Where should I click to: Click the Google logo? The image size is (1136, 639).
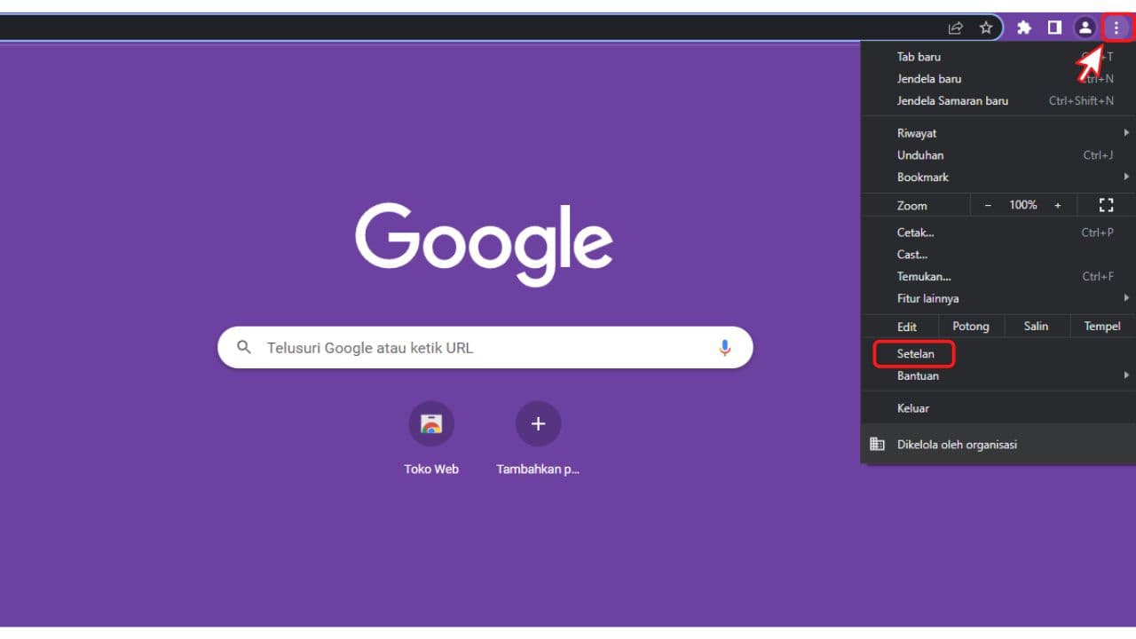[484, 244]
